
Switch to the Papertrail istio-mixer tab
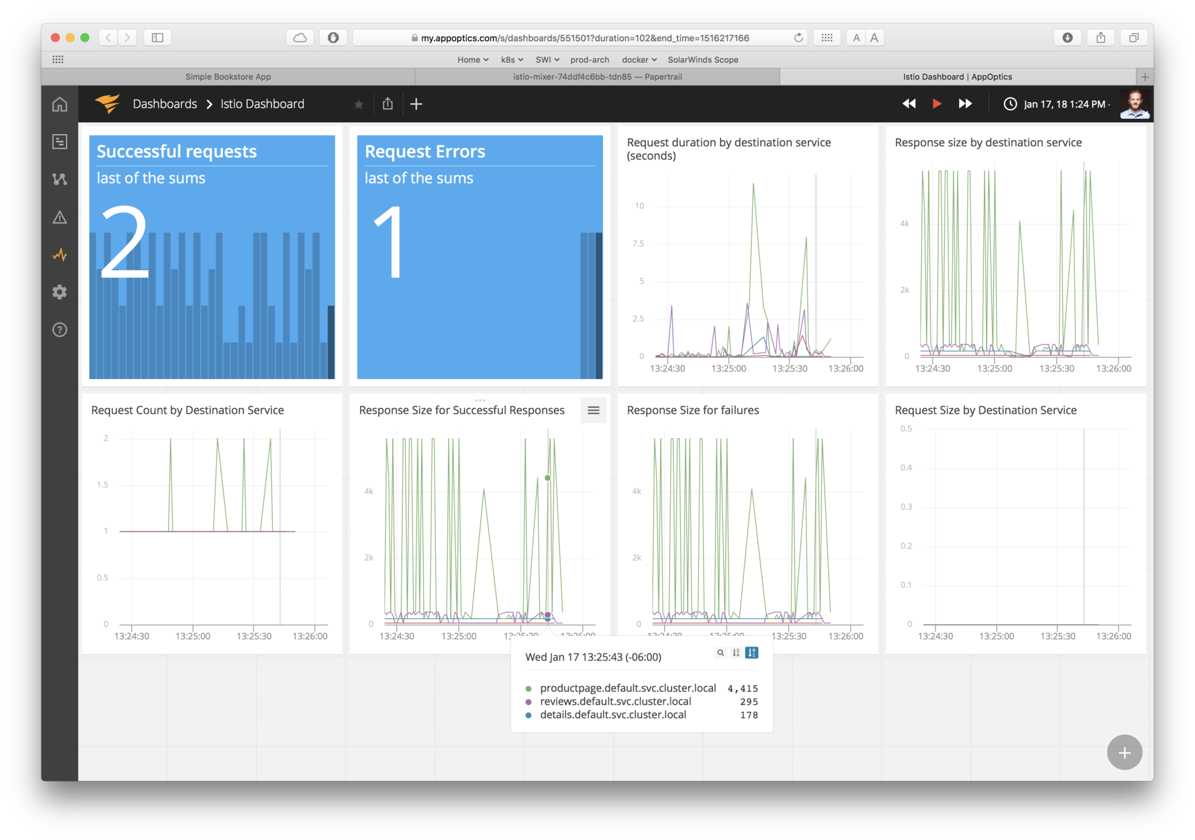[x=597, y=77]
